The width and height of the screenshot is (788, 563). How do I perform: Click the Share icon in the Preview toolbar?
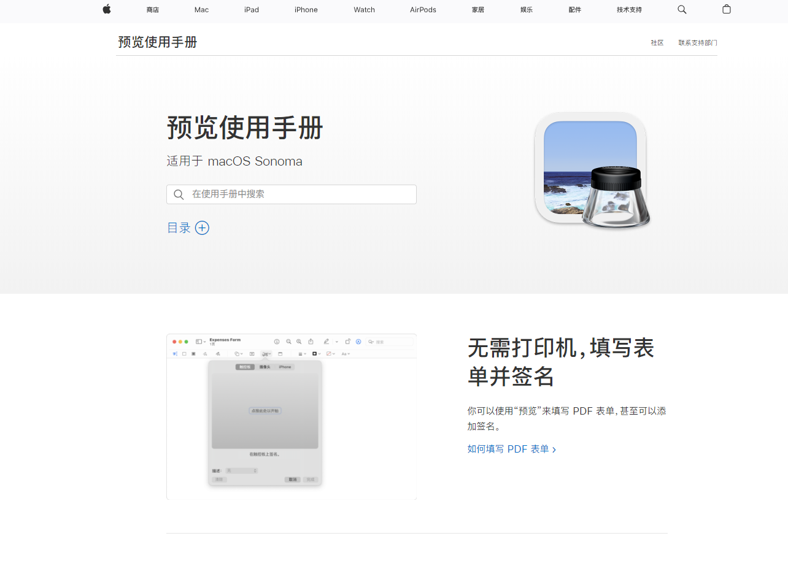coord(311,342)
